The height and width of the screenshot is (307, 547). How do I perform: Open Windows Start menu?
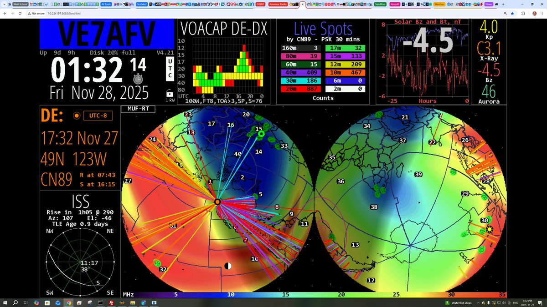[x=5, y=302]
